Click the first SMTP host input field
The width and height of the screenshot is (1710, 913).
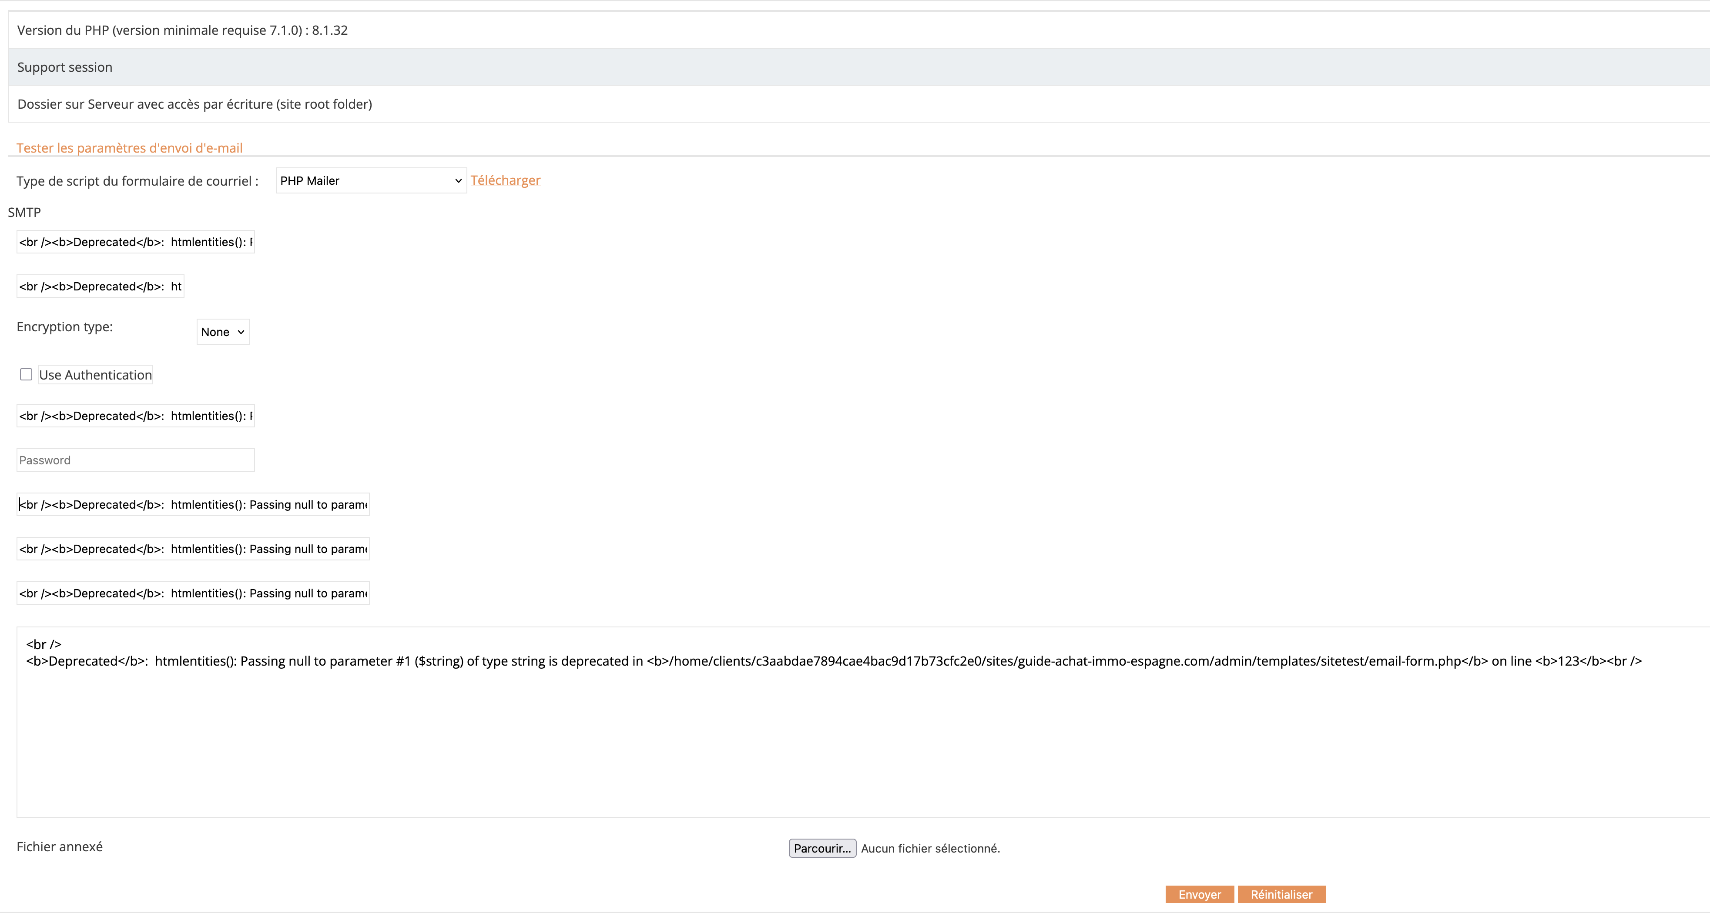[x=135, y=242]
